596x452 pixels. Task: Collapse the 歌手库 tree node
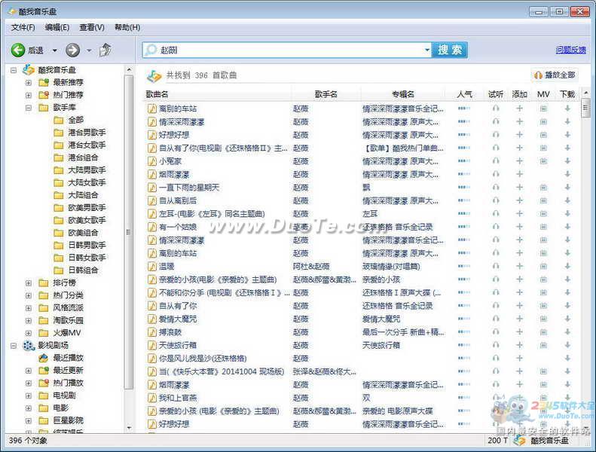[x=29, y=108]
